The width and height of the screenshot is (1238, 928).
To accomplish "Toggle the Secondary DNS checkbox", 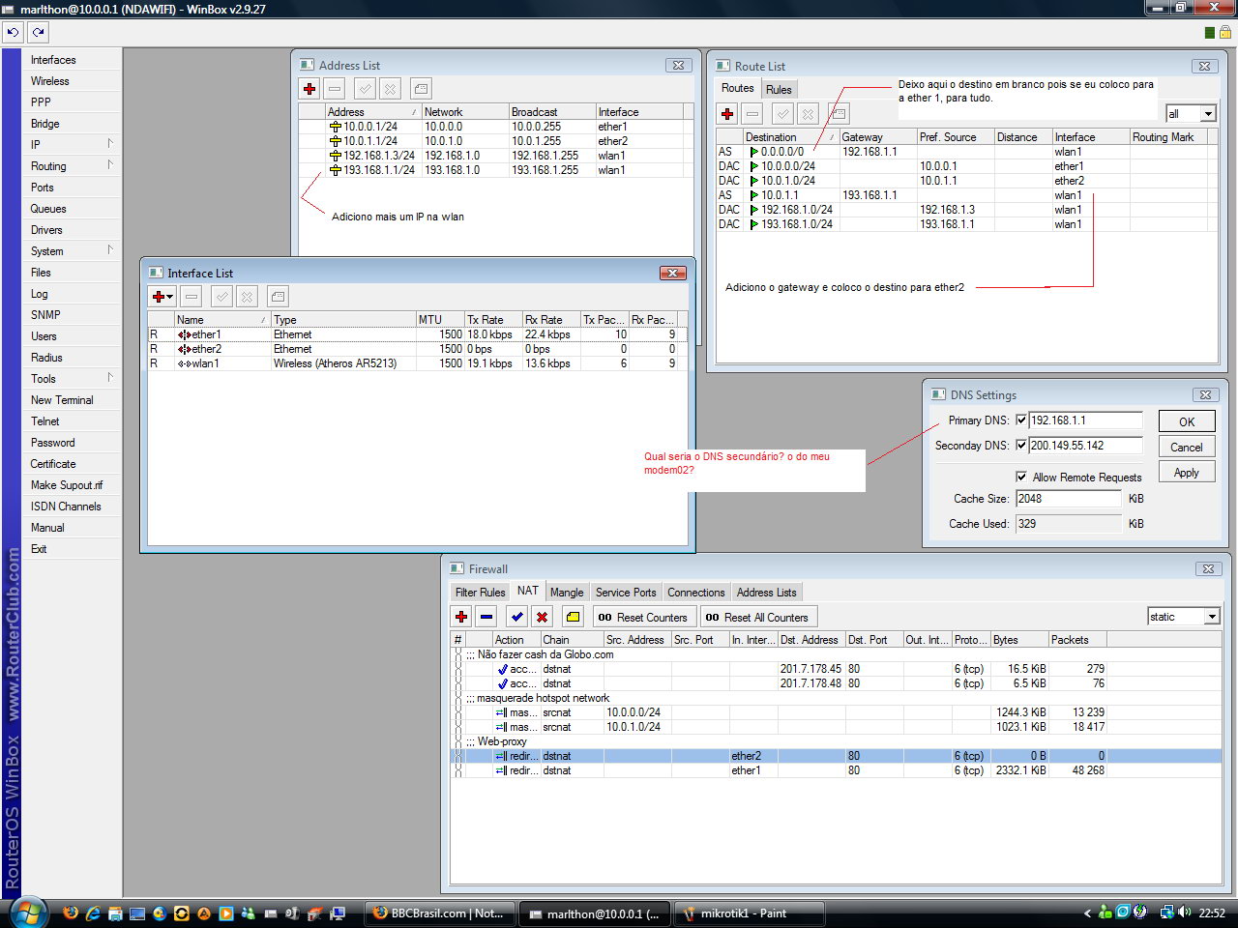I will tap(1020, 446).
